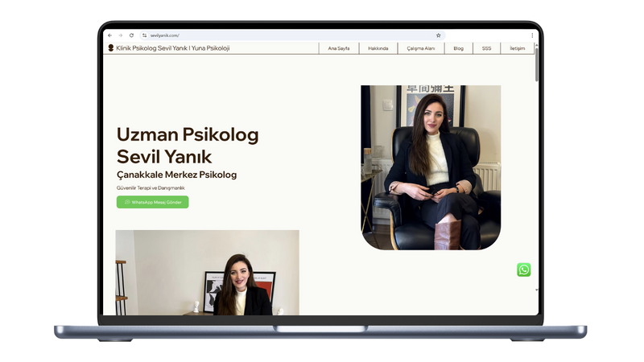
Task: Click the armchair portrait photo
Action: pyautogui.click(x=431, y=167)
